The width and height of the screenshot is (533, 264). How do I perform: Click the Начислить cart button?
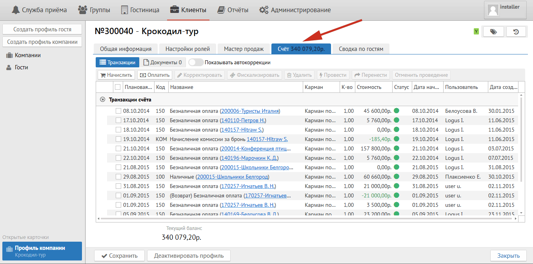116,75
